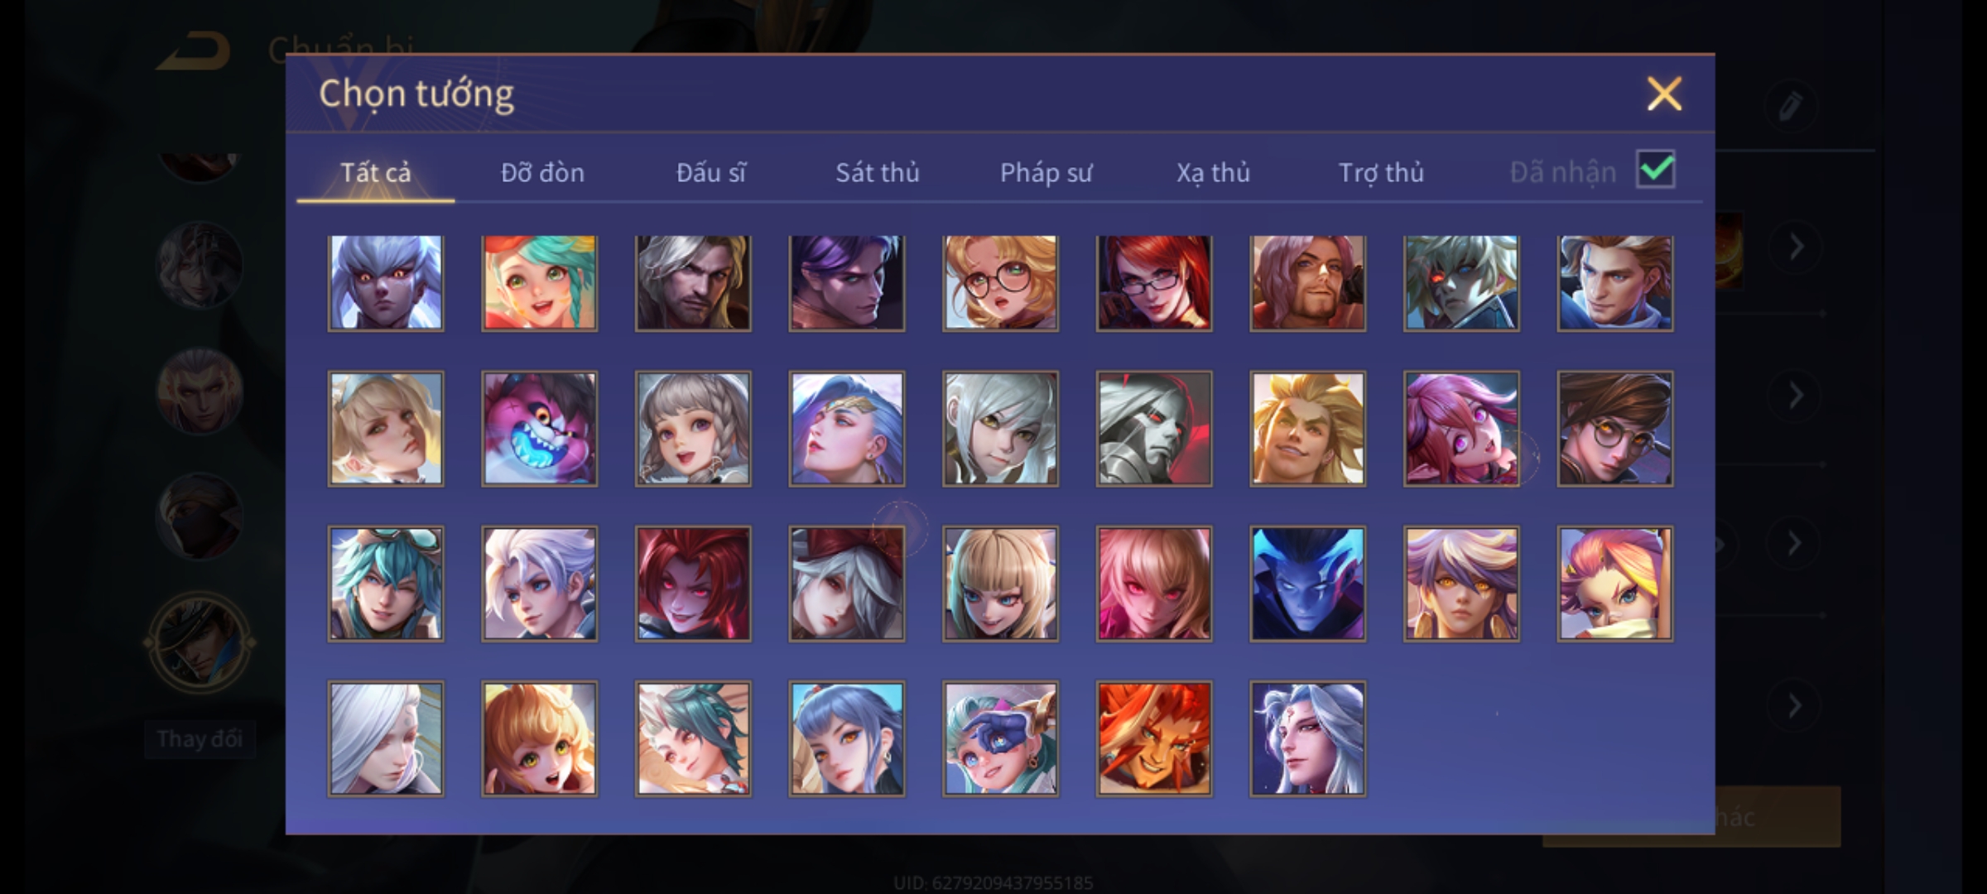The height and width of the screenshot is (894, 1987).
Task: Select the dark blue-skinned hero portrait
Action: [1307, 584]
